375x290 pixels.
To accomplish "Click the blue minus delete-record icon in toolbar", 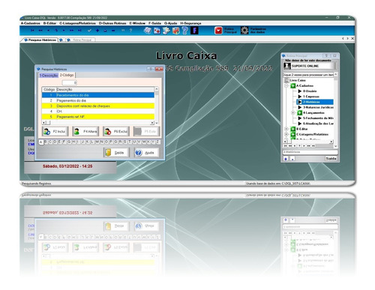I will click(x=113, y=31).
